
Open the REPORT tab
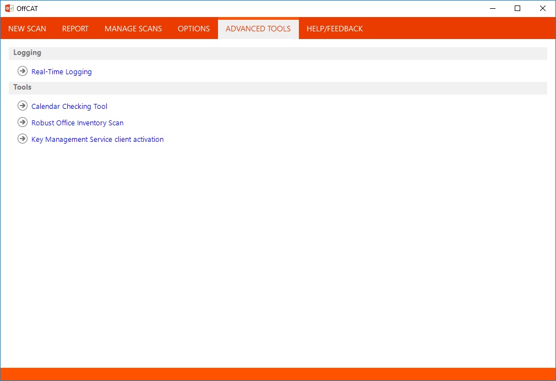75,29
